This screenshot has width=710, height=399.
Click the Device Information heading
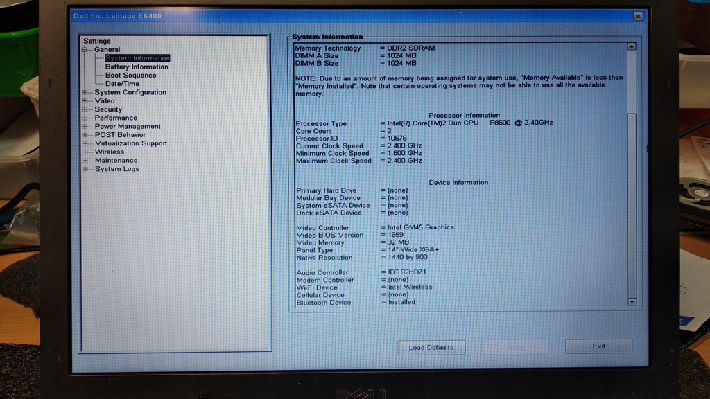click(x=458, y=182)
